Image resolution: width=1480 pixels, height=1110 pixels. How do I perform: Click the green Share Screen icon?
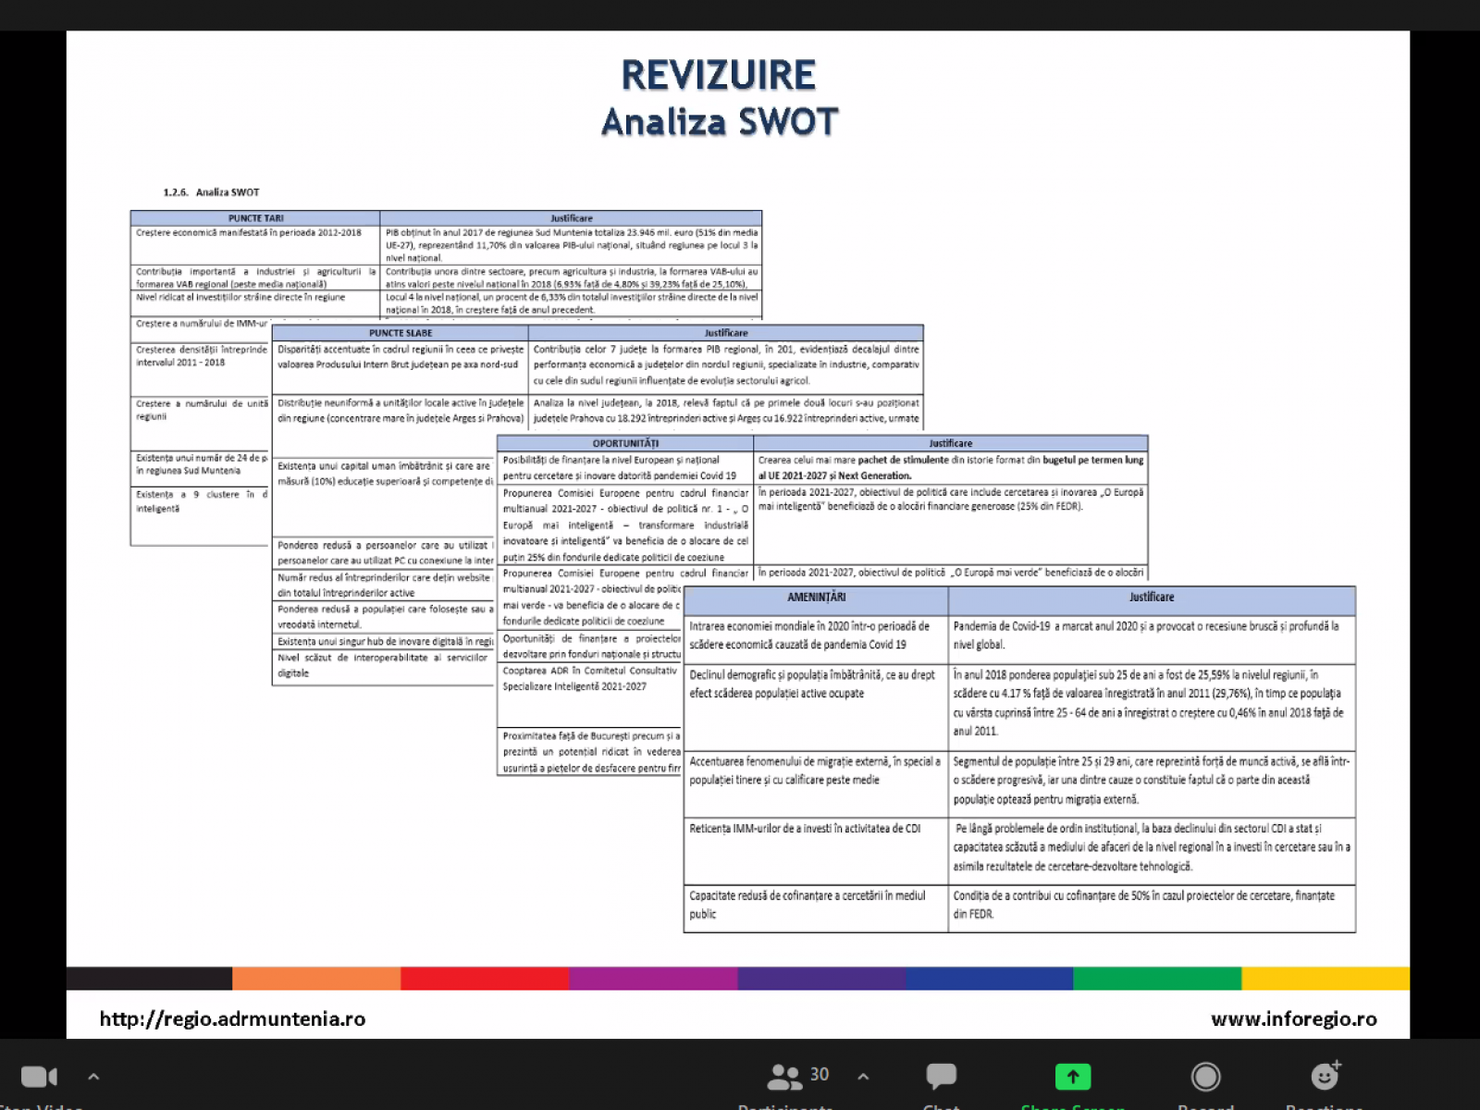coord(1073,1077)
